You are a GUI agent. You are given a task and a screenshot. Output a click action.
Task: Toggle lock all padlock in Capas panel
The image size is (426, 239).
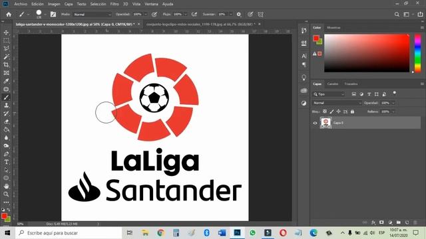coord(352,112)
